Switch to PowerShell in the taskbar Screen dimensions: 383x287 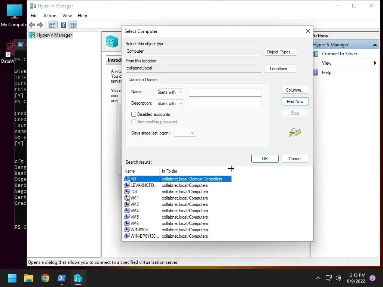click(62, 278)
